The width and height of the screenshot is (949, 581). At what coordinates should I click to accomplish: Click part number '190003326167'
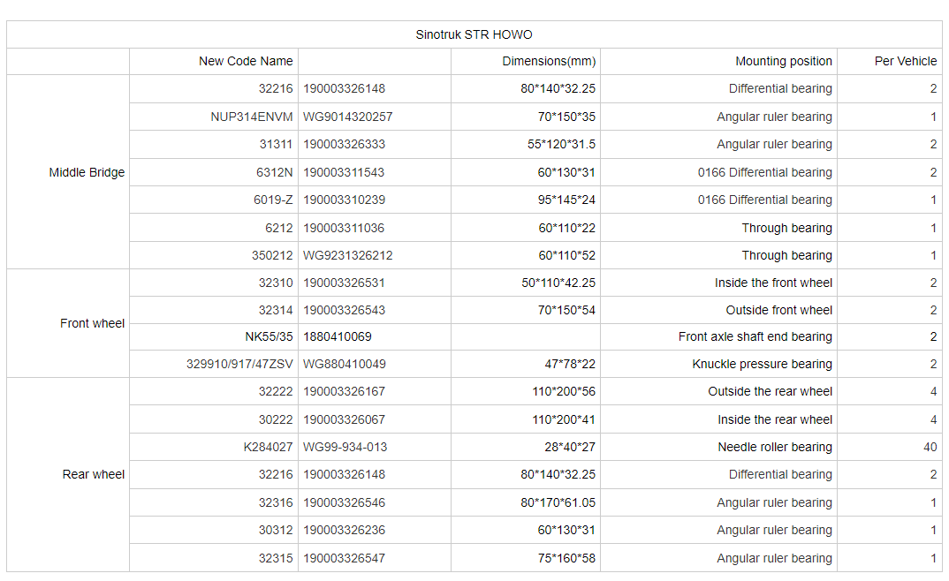point(345,391)
